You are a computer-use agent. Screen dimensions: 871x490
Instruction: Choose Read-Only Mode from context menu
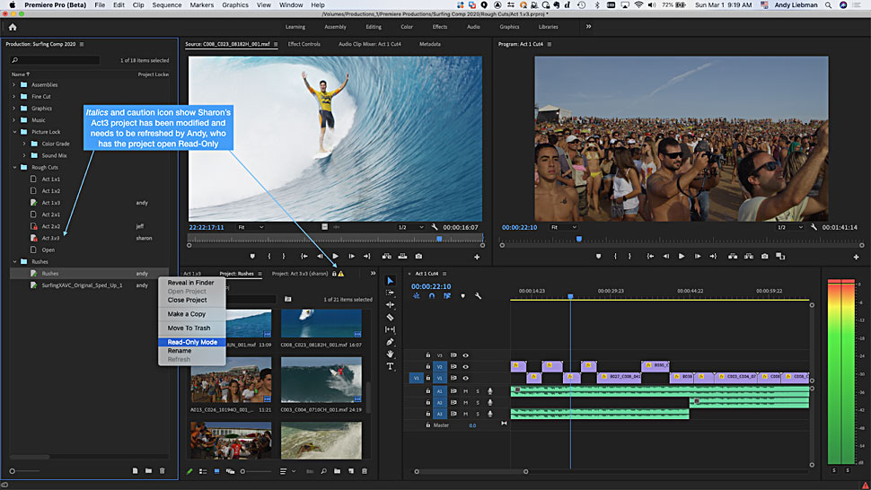(192, 342)
